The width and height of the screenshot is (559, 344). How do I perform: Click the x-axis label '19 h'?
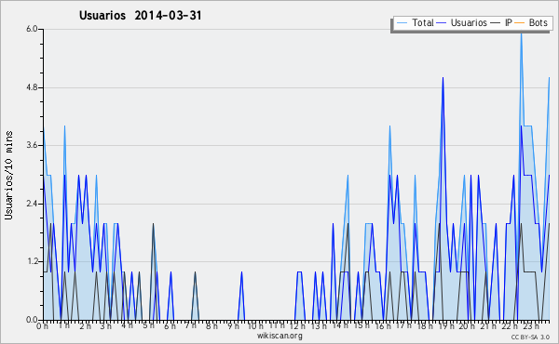coord(446,326)
